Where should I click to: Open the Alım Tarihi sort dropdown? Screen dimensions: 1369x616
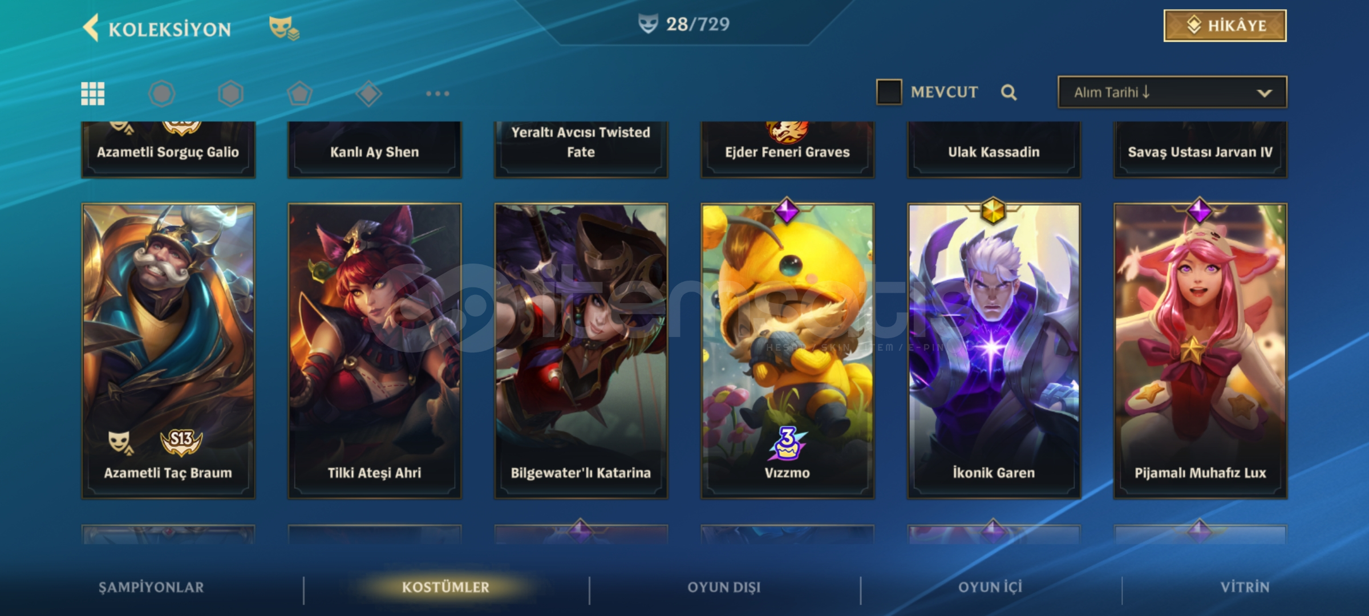coord(1172,92)
